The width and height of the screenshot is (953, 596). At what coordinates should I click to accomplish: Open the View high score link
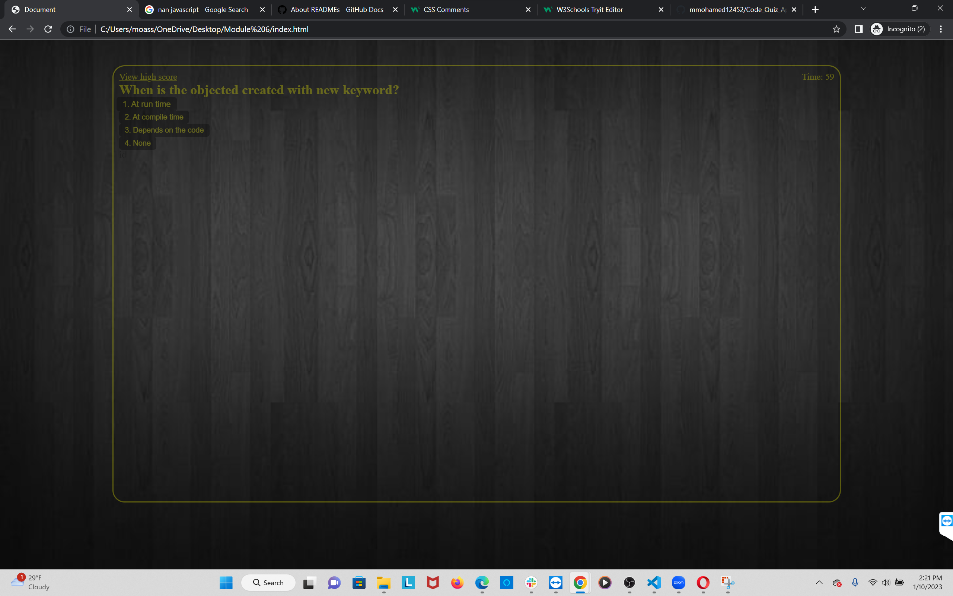coord(148,77)
